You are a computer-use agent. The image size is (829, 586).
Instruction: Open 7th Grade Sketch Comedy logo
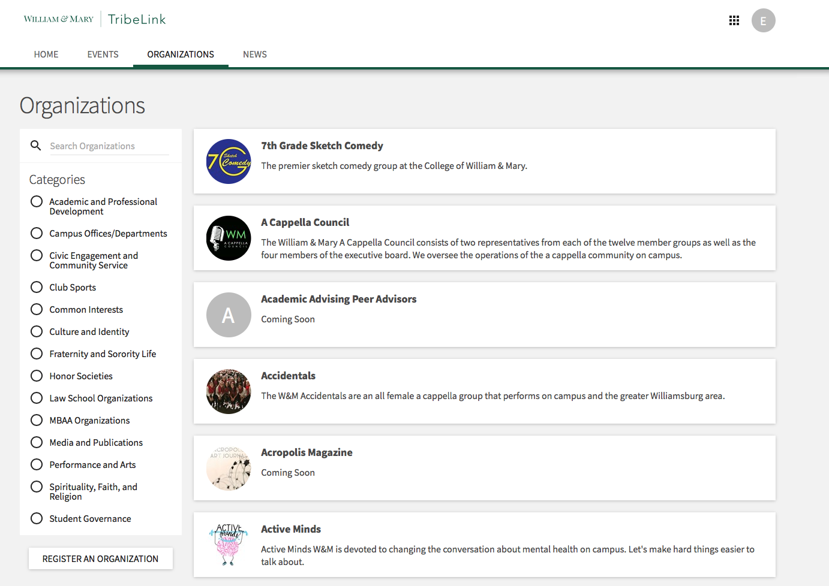pos(229,161)
